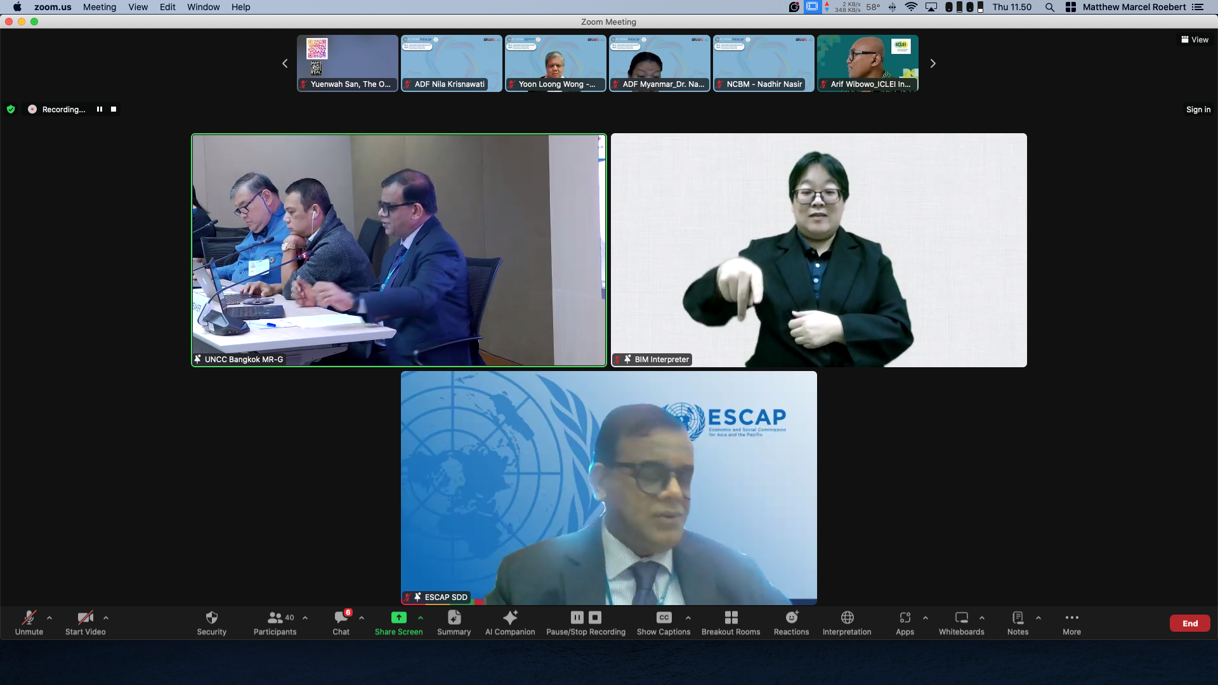Open the View menu in menu bar
This screenshot has height=685, width=1218.
[138, 7]
